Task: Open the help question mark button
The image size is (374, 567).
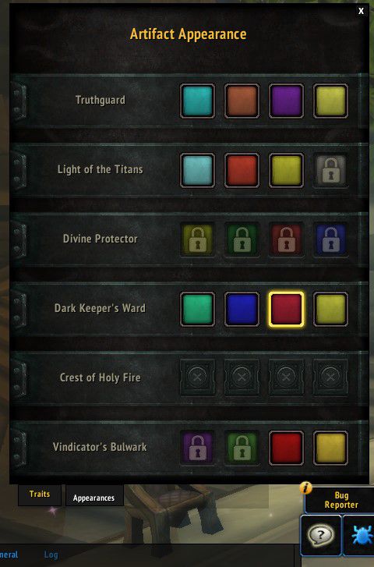Action: coord(321,535)
